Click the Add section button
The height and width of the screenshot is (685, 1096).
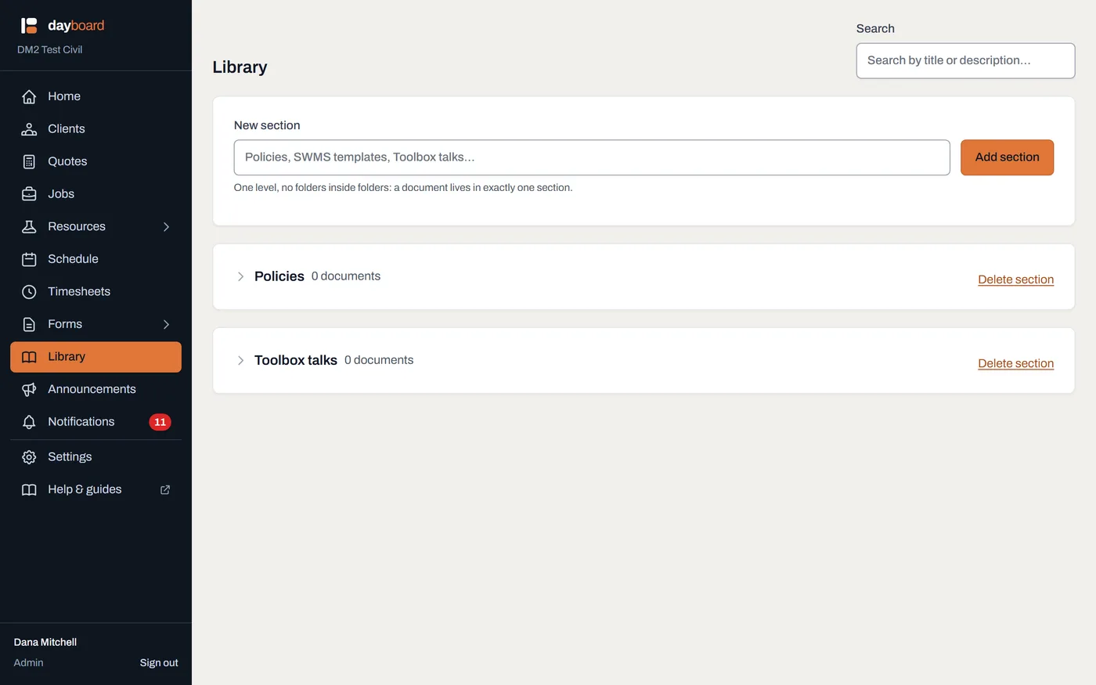pyautogui.click(x=1007, y=157)
